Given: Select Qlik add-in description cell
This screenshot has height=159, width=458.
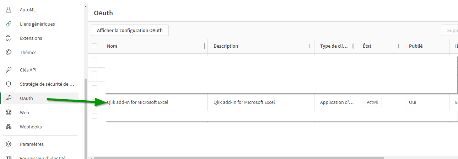Looking at the screenshot, I should tap(244, 102).
